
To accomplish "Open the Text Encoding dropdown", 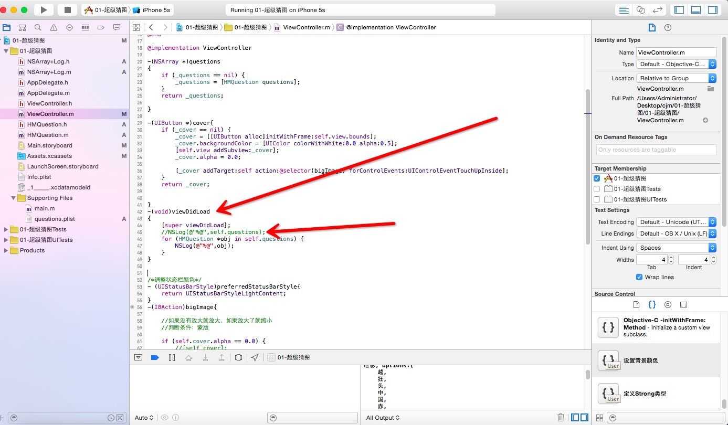I will (x=676, y=222).
